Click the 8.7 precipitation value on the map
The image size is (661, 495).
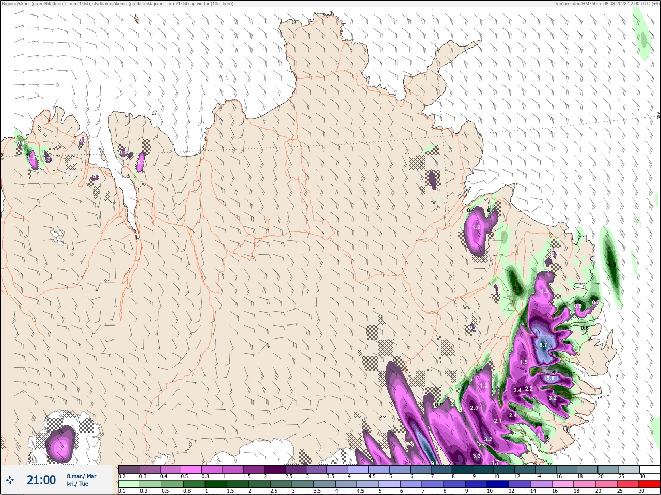click(x=543, y=345)
